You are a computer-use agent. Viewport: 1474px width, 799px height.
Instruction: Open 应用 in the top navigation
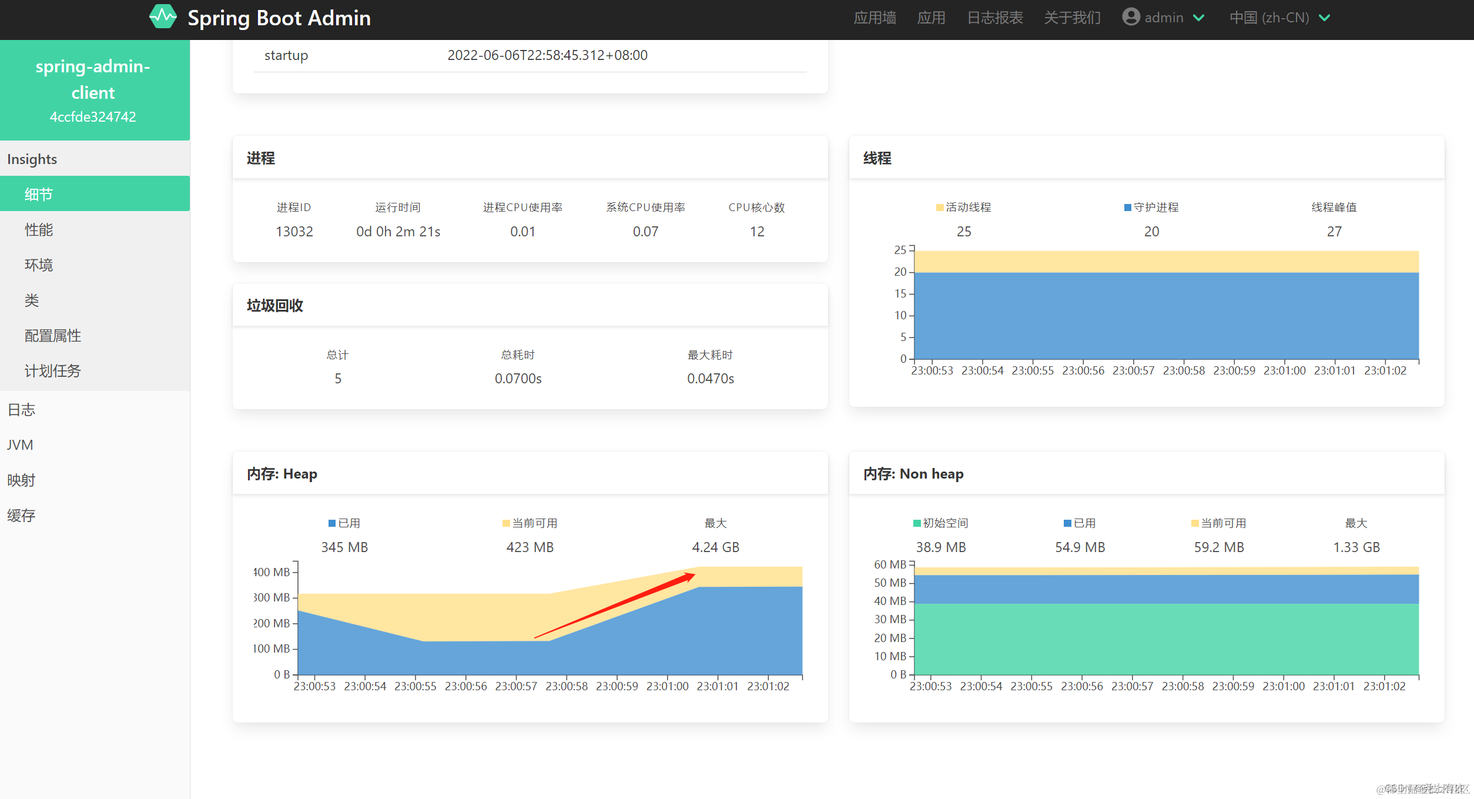(931, 18)
